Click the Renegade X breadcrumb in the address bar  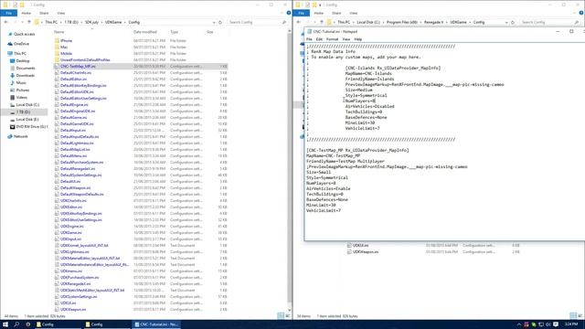(434, 22)
